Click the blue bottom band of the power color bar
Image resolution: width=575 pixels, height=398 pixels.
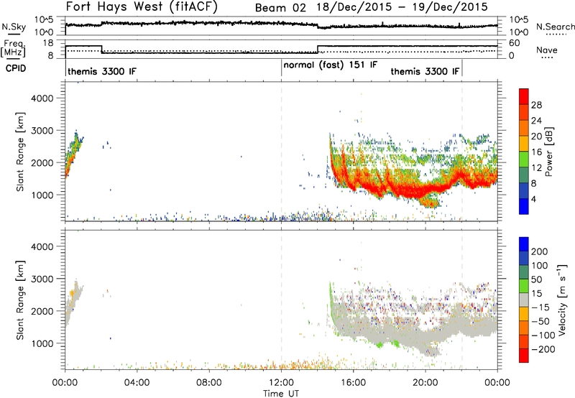coord(524,206)
